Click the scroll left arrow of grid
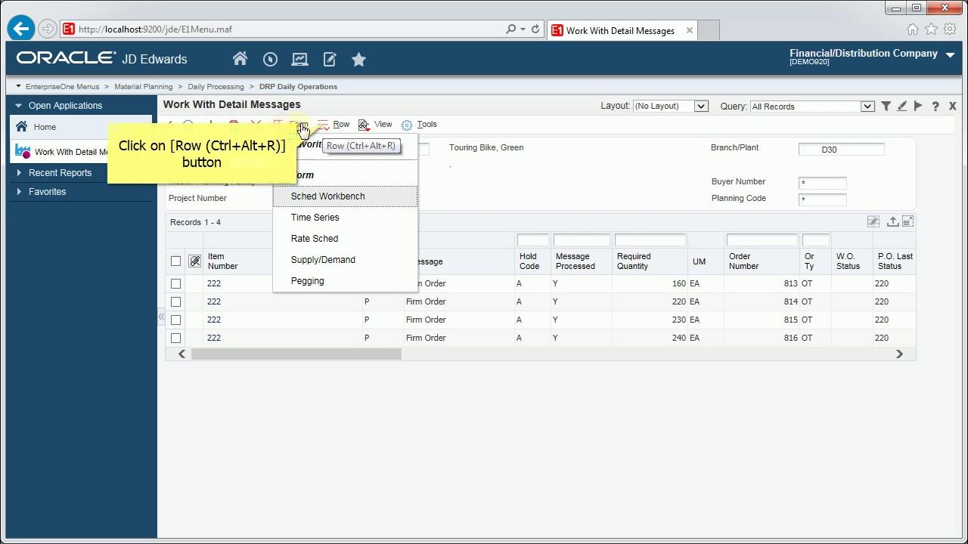968x544 pixels. click(x=181, y=354)
